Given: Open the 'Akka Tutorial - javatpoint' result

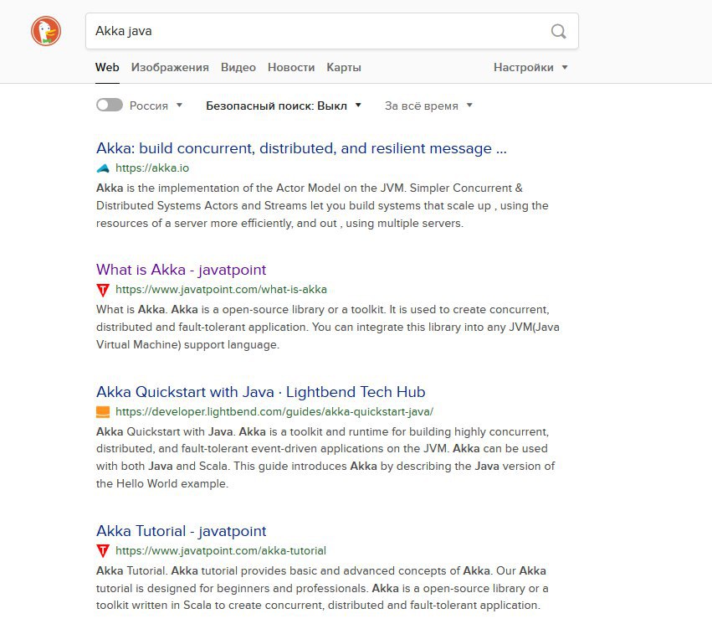Looking at the screenshot, I should [x=182, y=531].
